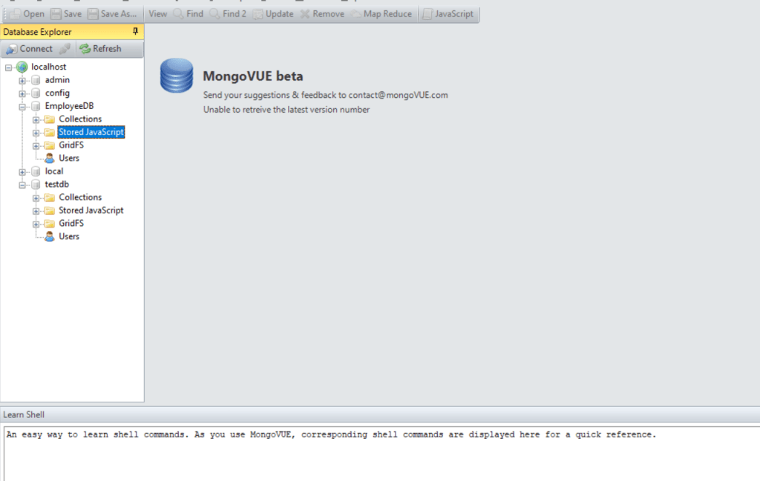Expand GridFS folder under testdb
The image size is (760, 481).
(x=36, y=224)
